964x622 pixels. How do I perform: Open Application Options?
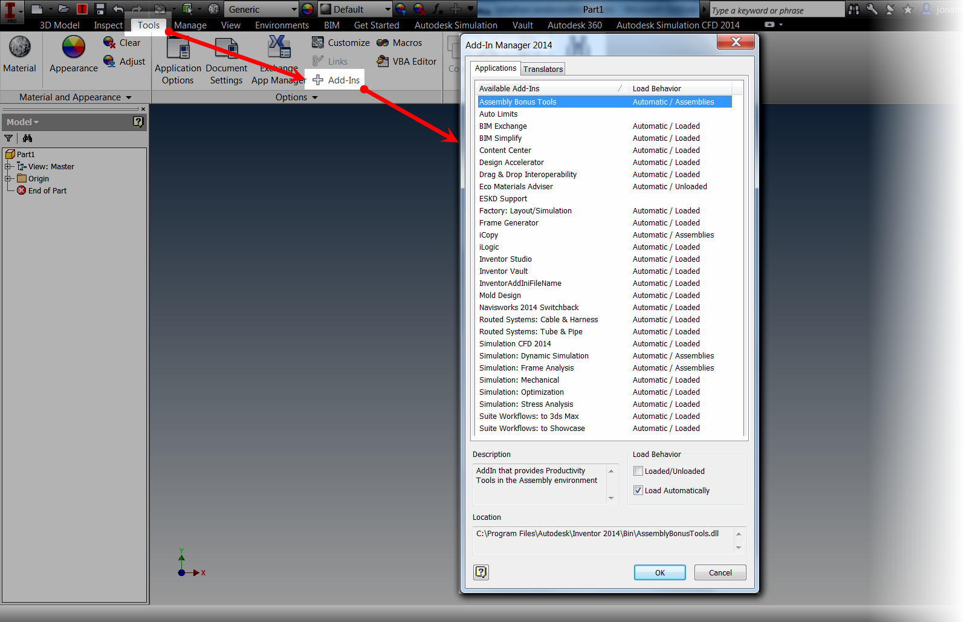click(x=178, y=60)
